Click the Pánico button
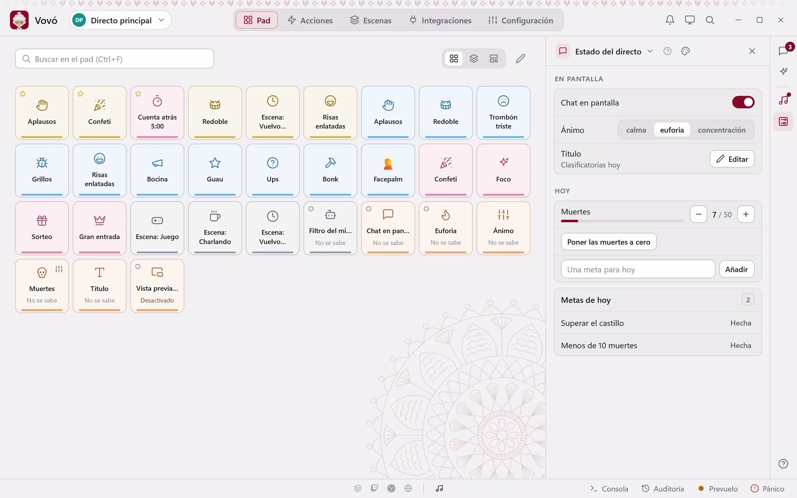This screenshot has width=797, height=498. point(768,488)
